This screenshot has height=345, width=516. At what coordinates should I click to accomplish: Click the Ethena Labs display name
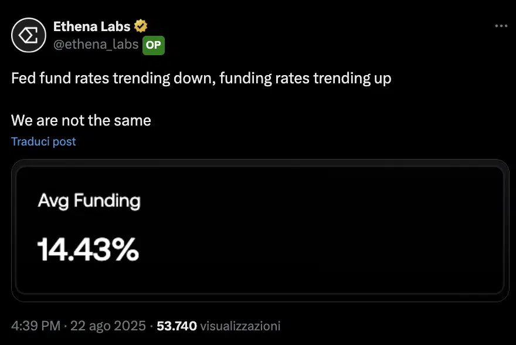(92, 26)
